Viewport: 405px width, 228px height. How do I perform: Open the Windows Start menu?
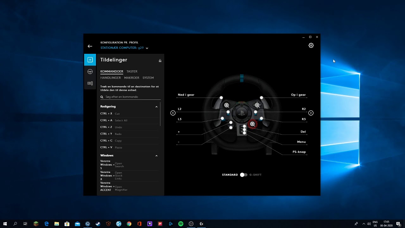coord(5,224)
